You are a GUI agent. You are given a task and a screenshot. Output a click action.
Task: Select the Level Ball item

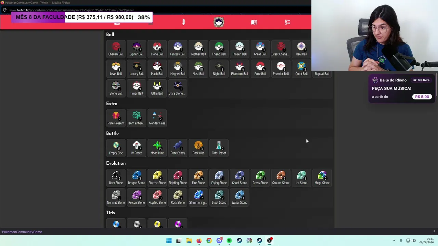coord(116,69)
